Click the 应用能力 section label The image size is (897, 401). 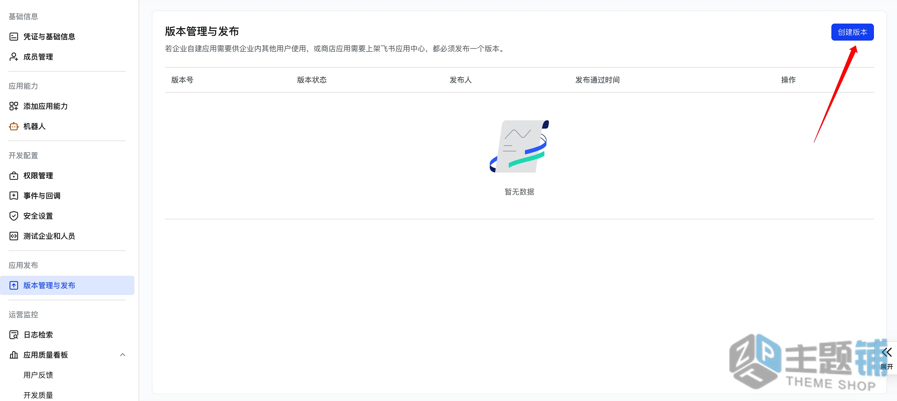pos(23,86)
